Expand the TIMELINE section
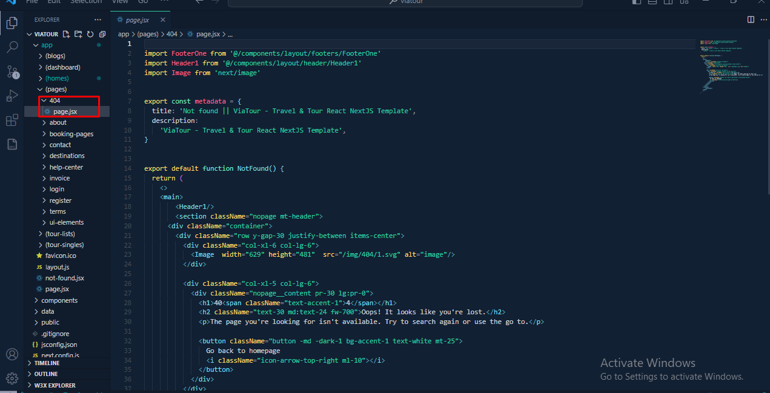This screenshot has width=770, height=393. 47,363
